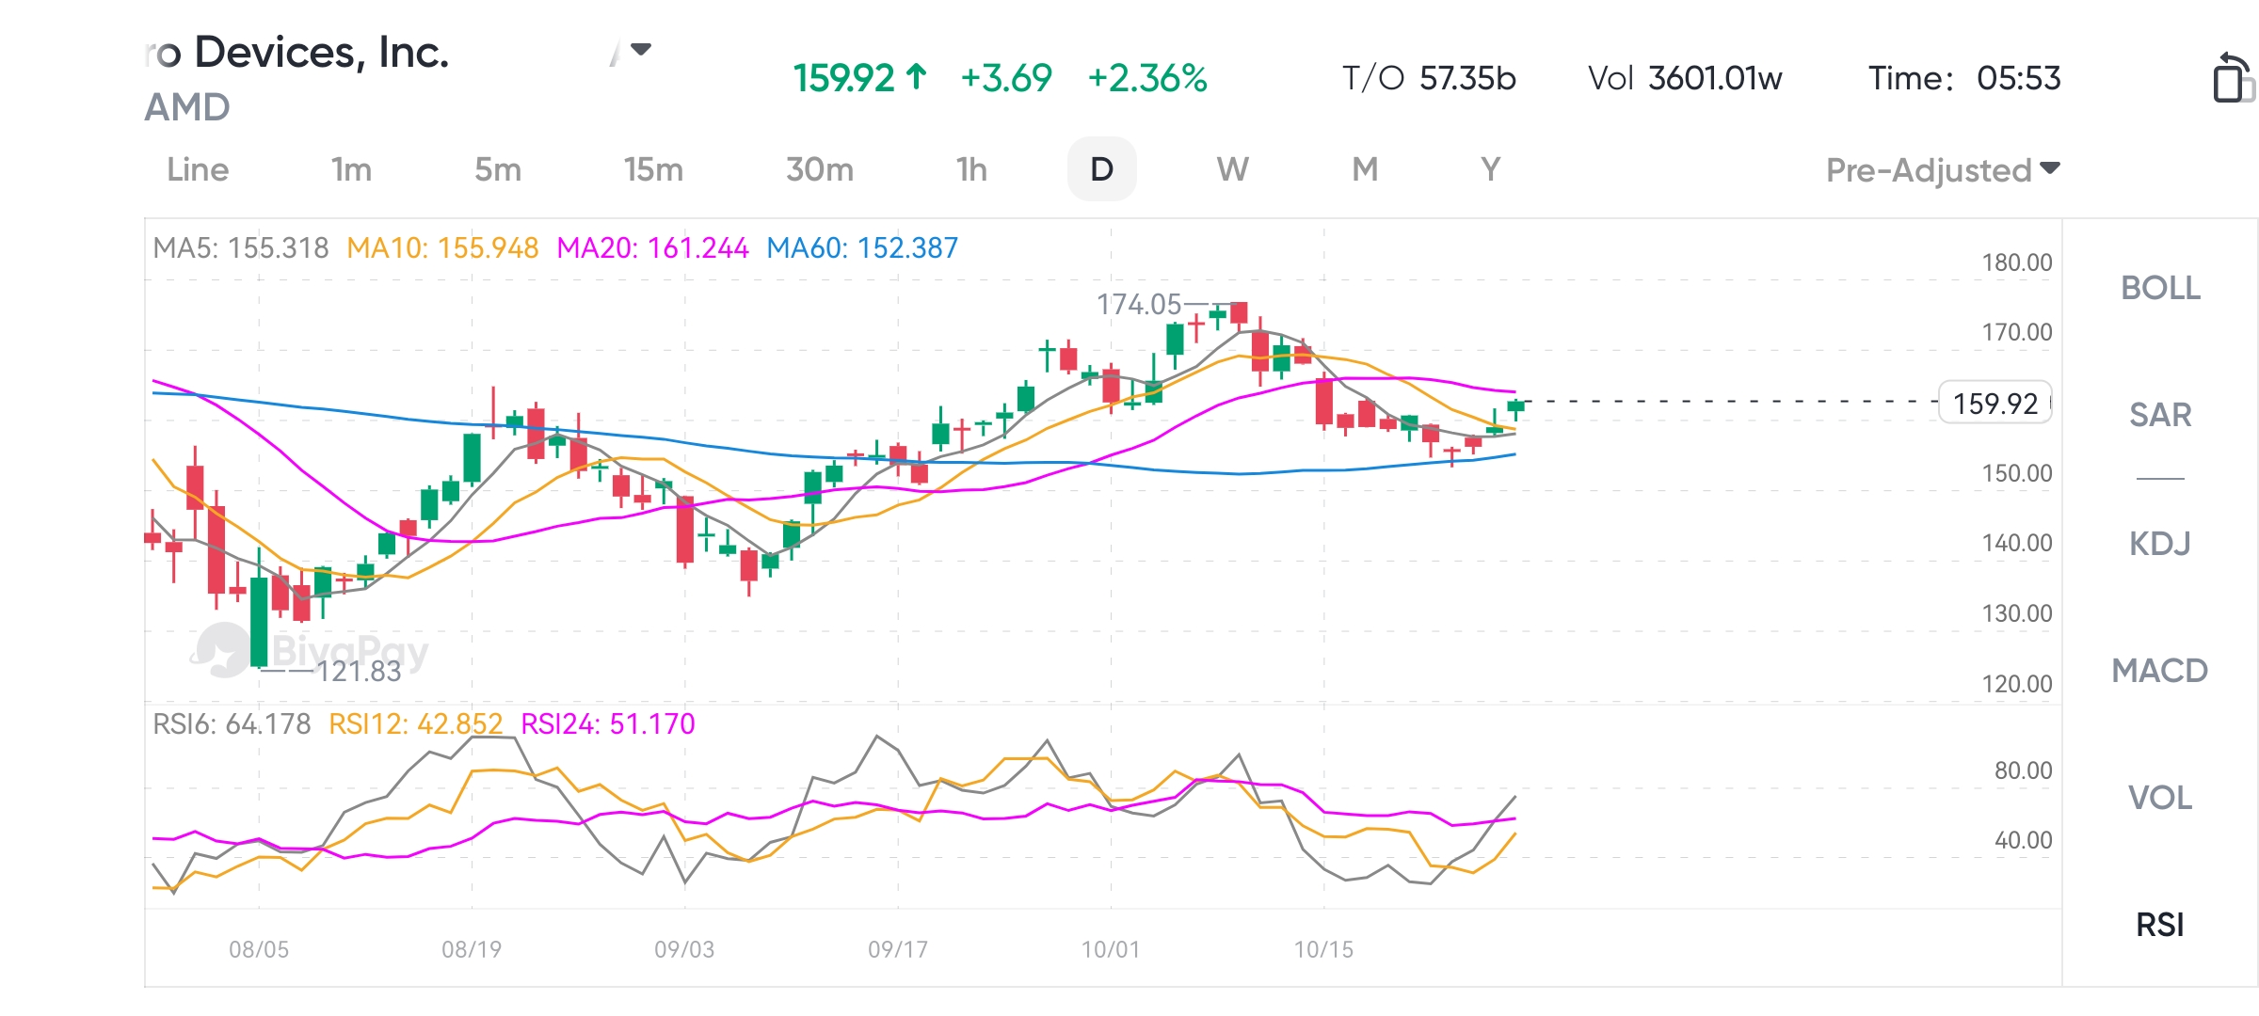The height and width of the screenshot is (1016, 2259).
Task: Click the MA10: 155.948 label
Action: click(442, 248)
